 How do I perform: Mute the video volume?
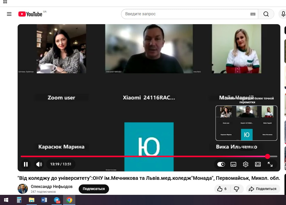[39, 164]
